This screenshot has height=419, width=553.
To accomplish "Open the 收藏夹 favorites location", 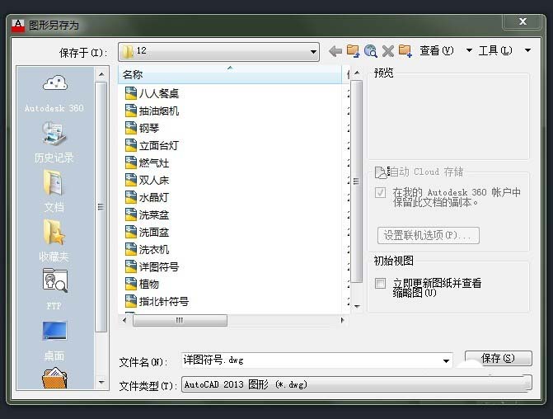I will [54, 241].
